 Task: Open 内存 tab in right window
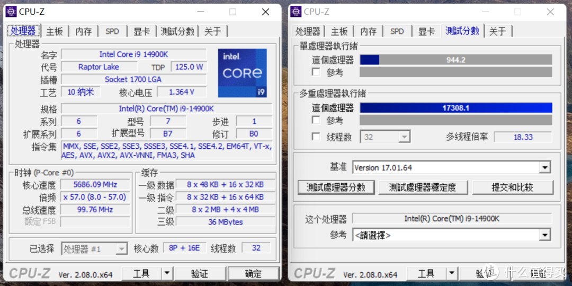[x=369, y=31]
